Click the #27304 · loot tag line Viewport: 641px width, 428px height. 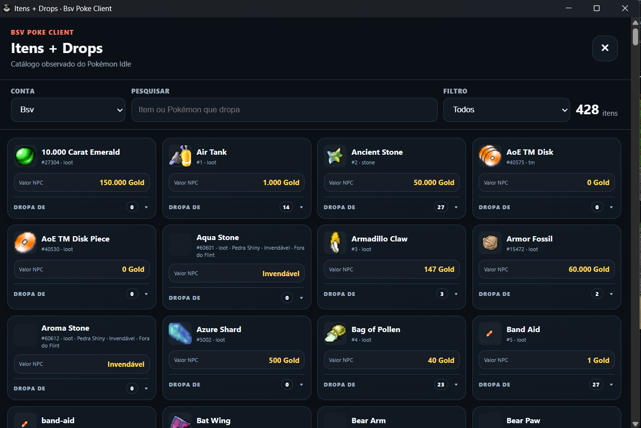(57, 163)
